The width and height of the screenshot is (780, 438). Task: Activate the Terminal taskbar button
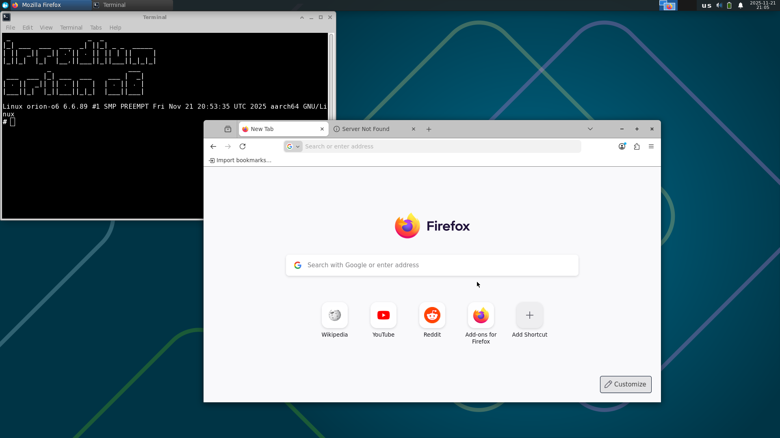(132, 5)
